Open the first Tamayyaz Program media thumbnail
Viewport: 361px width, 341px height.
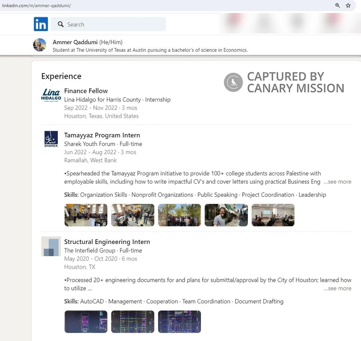86,215
